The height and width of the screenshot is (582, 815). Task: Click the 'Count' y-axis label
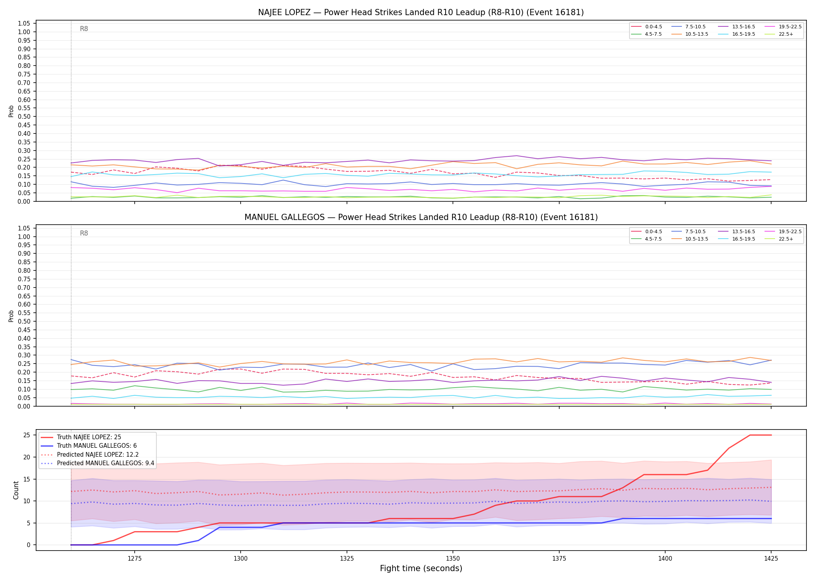pos(16,490)
